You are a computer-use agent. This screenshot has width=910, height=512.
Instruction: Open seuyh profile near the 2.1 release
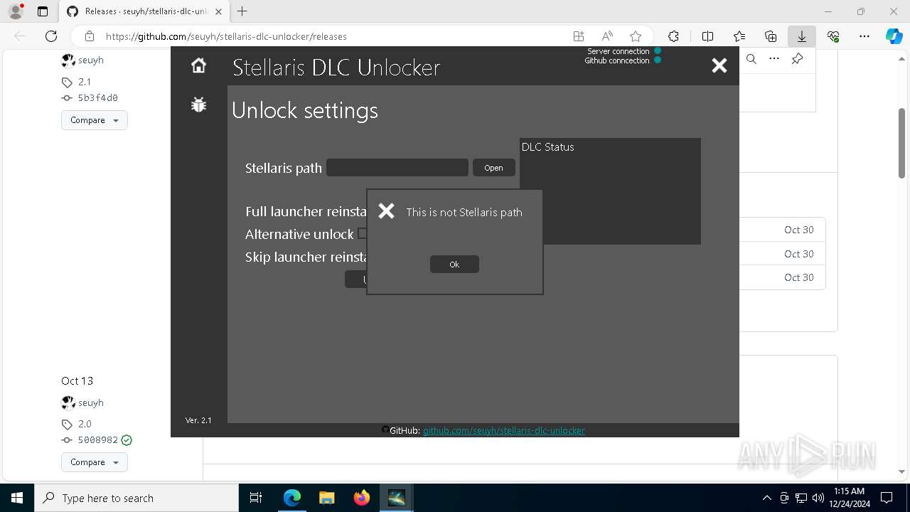(x=91, y=60)
